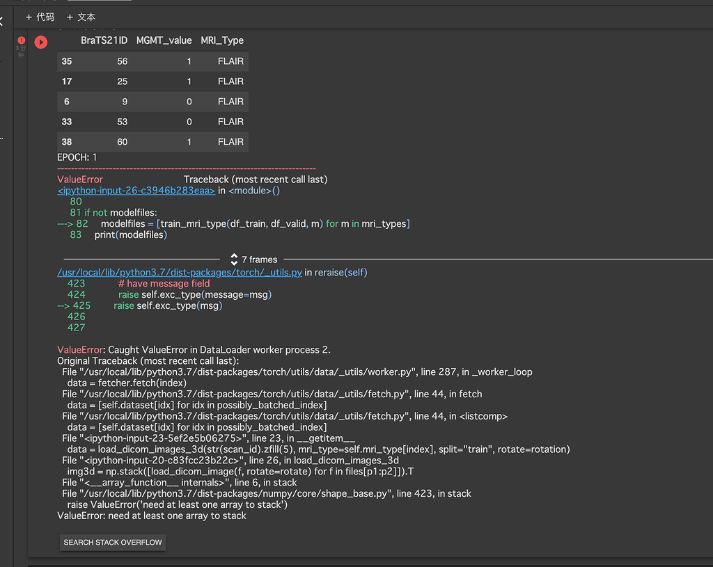Click the MGMT_value column header
Image resolution: width=713 pixels, height=567 pixels.
coord(164,40)
